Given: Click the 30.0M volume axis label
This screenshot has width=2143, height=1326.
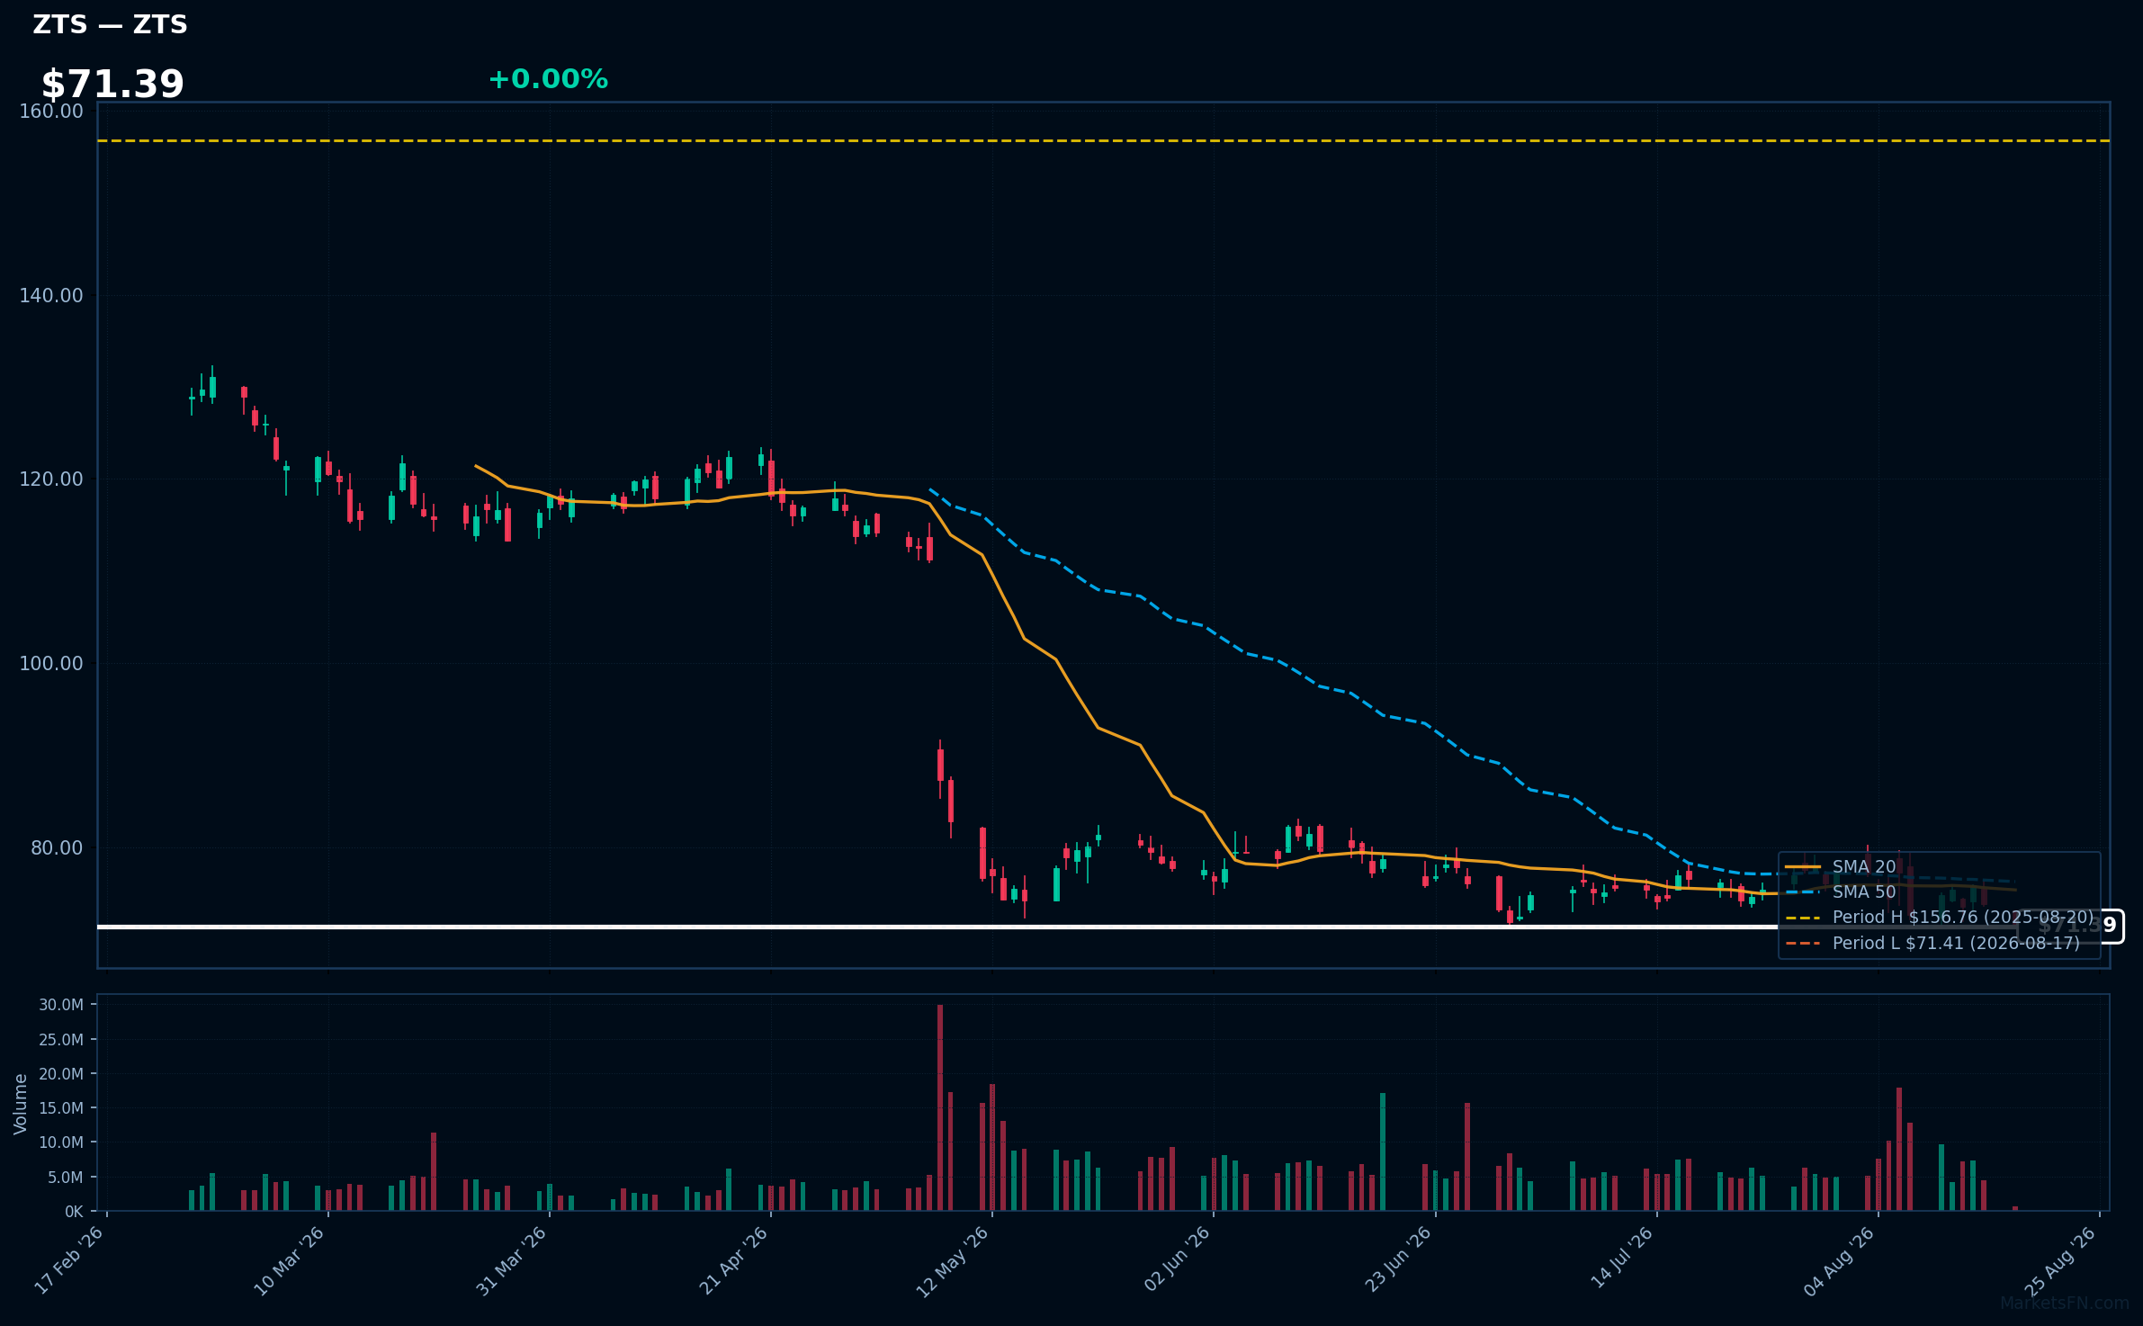Looking at the screenshot, I should 61,1005.
